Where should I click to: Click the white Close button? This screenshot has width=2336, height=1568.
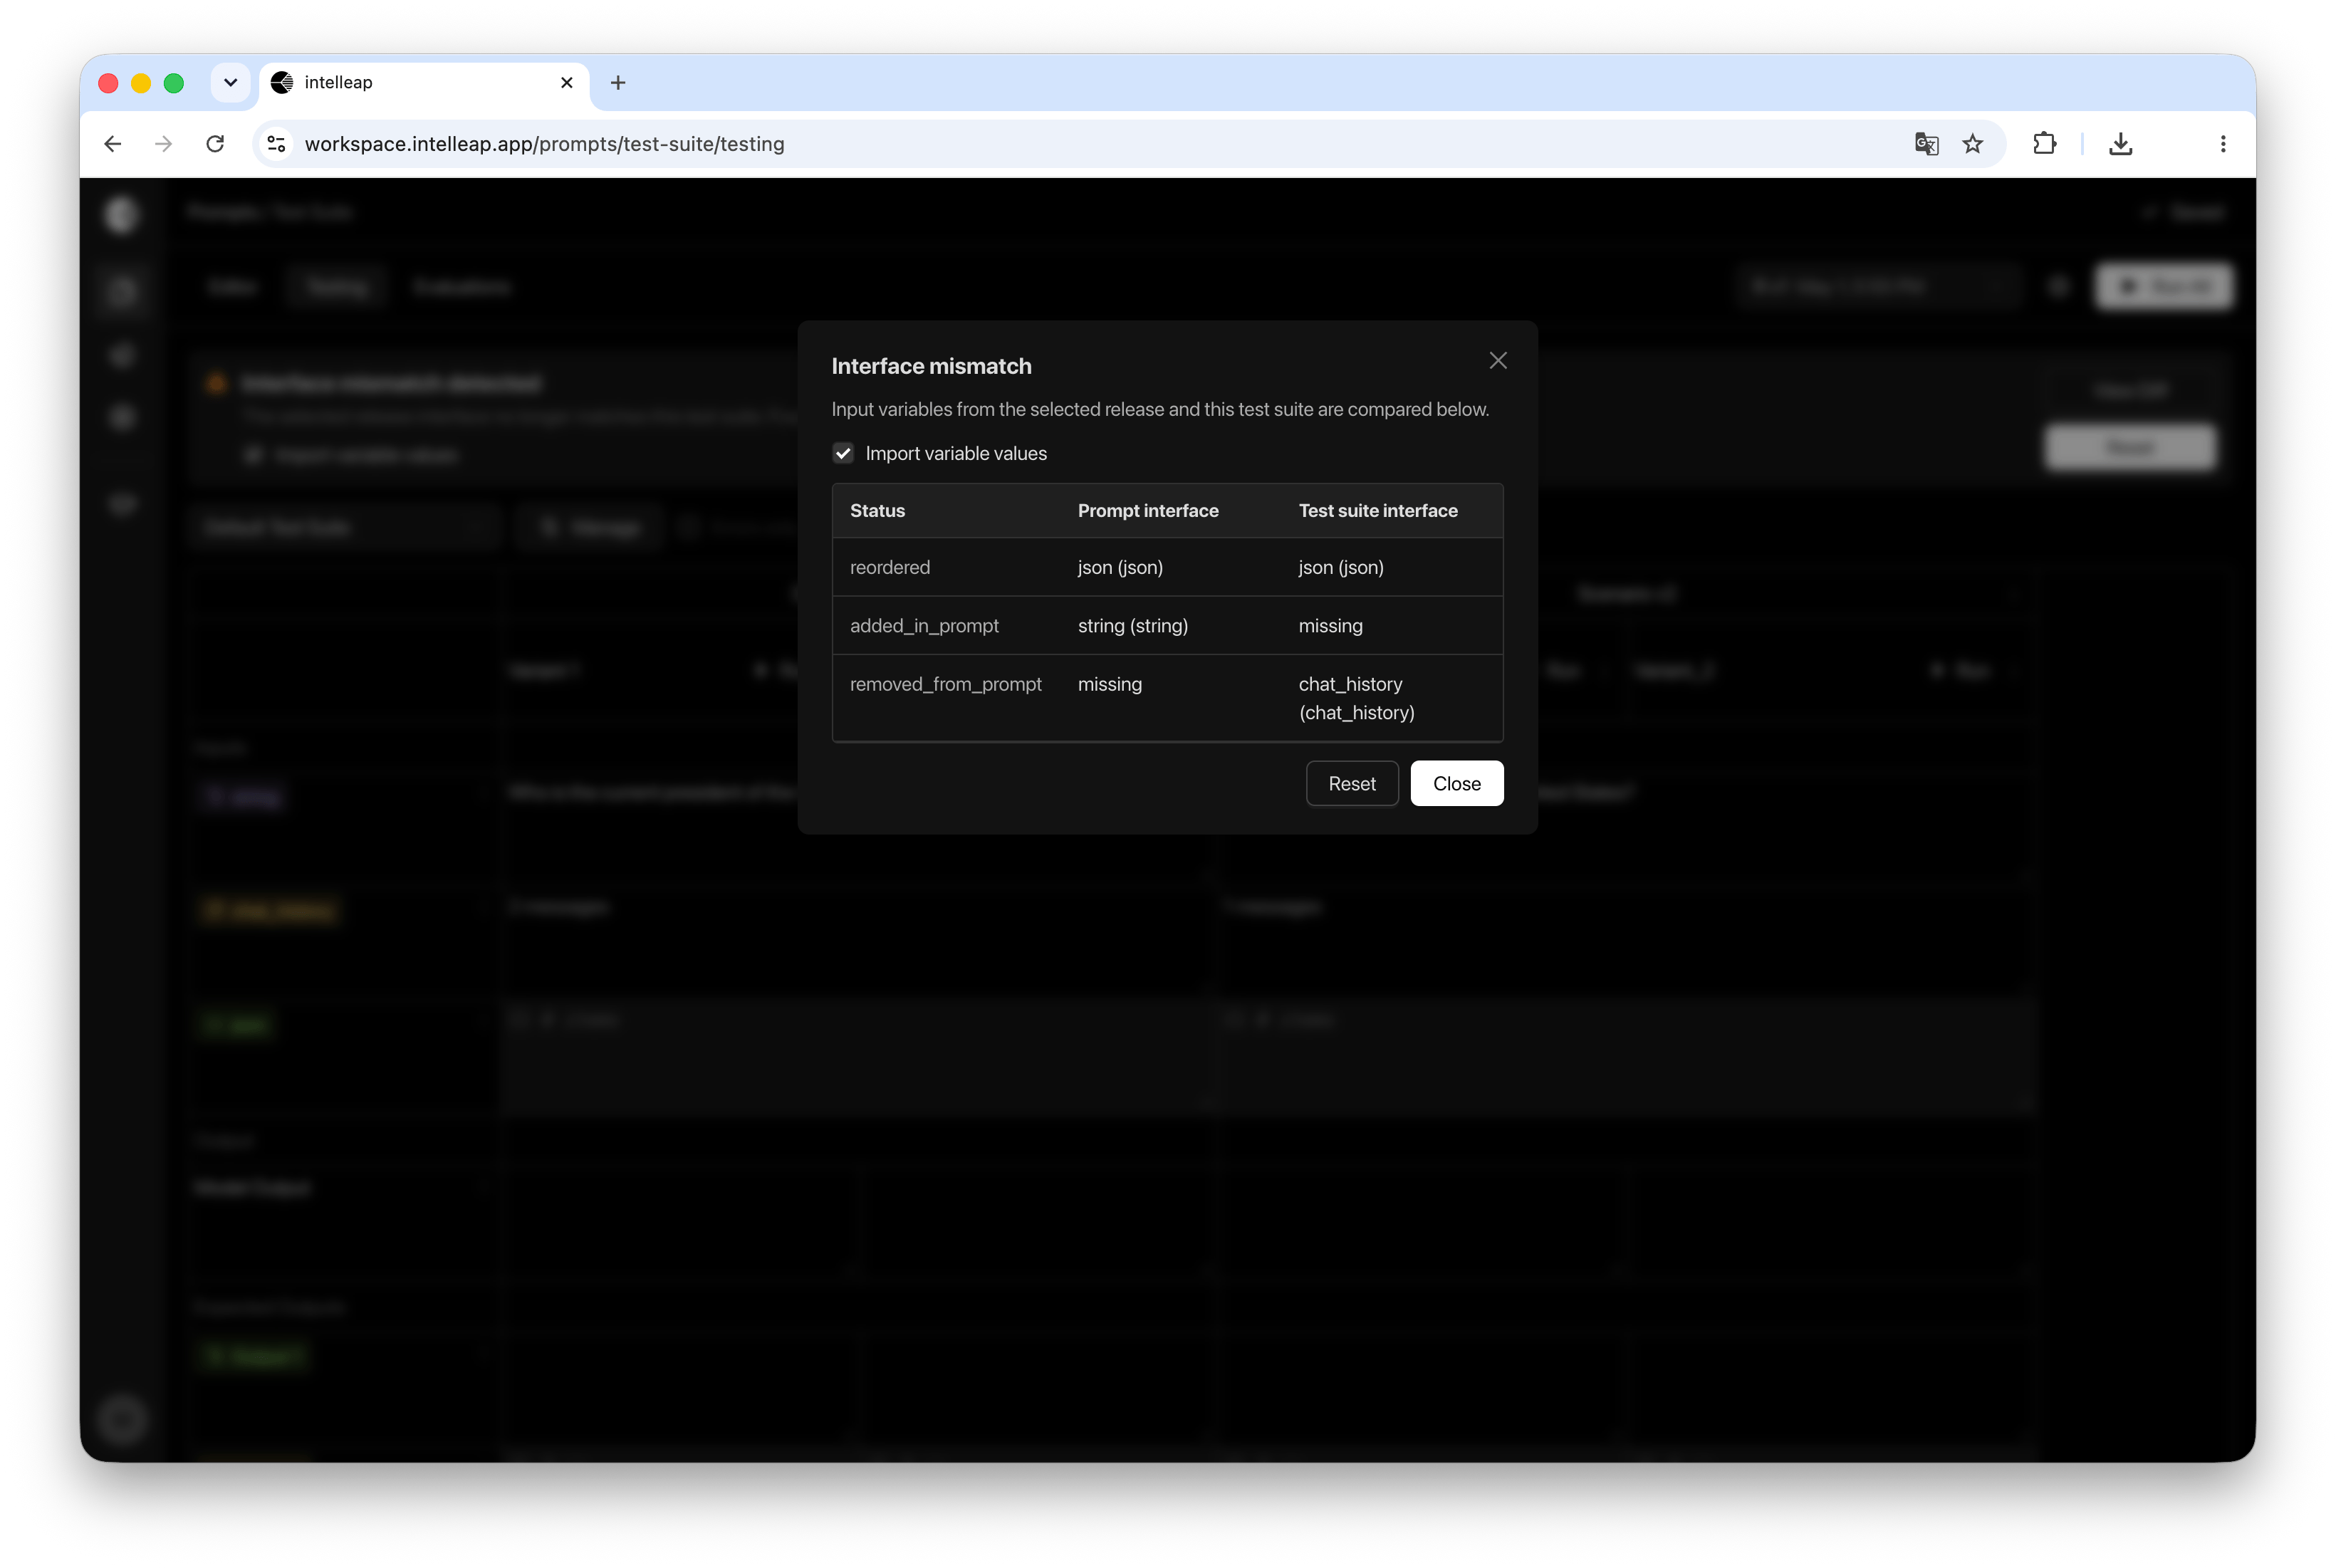tap(1456, 783)
